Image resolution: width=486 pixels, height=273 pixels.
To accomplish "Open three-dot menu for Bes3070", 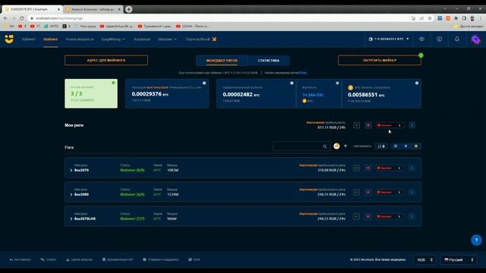I will pyautogui.click(x=412, y=168).
